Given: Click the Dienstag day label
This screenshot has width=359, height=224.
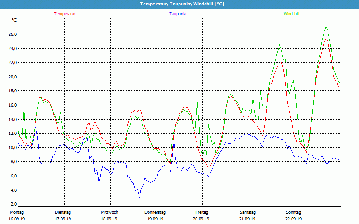Looking at the screenshot, I should pyautogui.click(x=63, y=212).
